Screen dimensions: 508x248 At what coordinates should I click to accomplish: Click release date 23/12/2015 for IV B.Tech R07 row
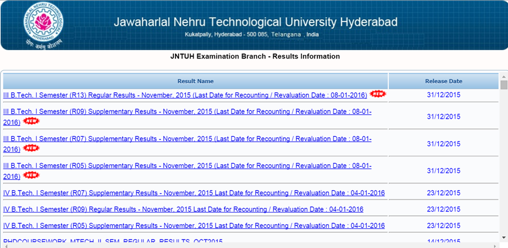(x=444, y=193)
